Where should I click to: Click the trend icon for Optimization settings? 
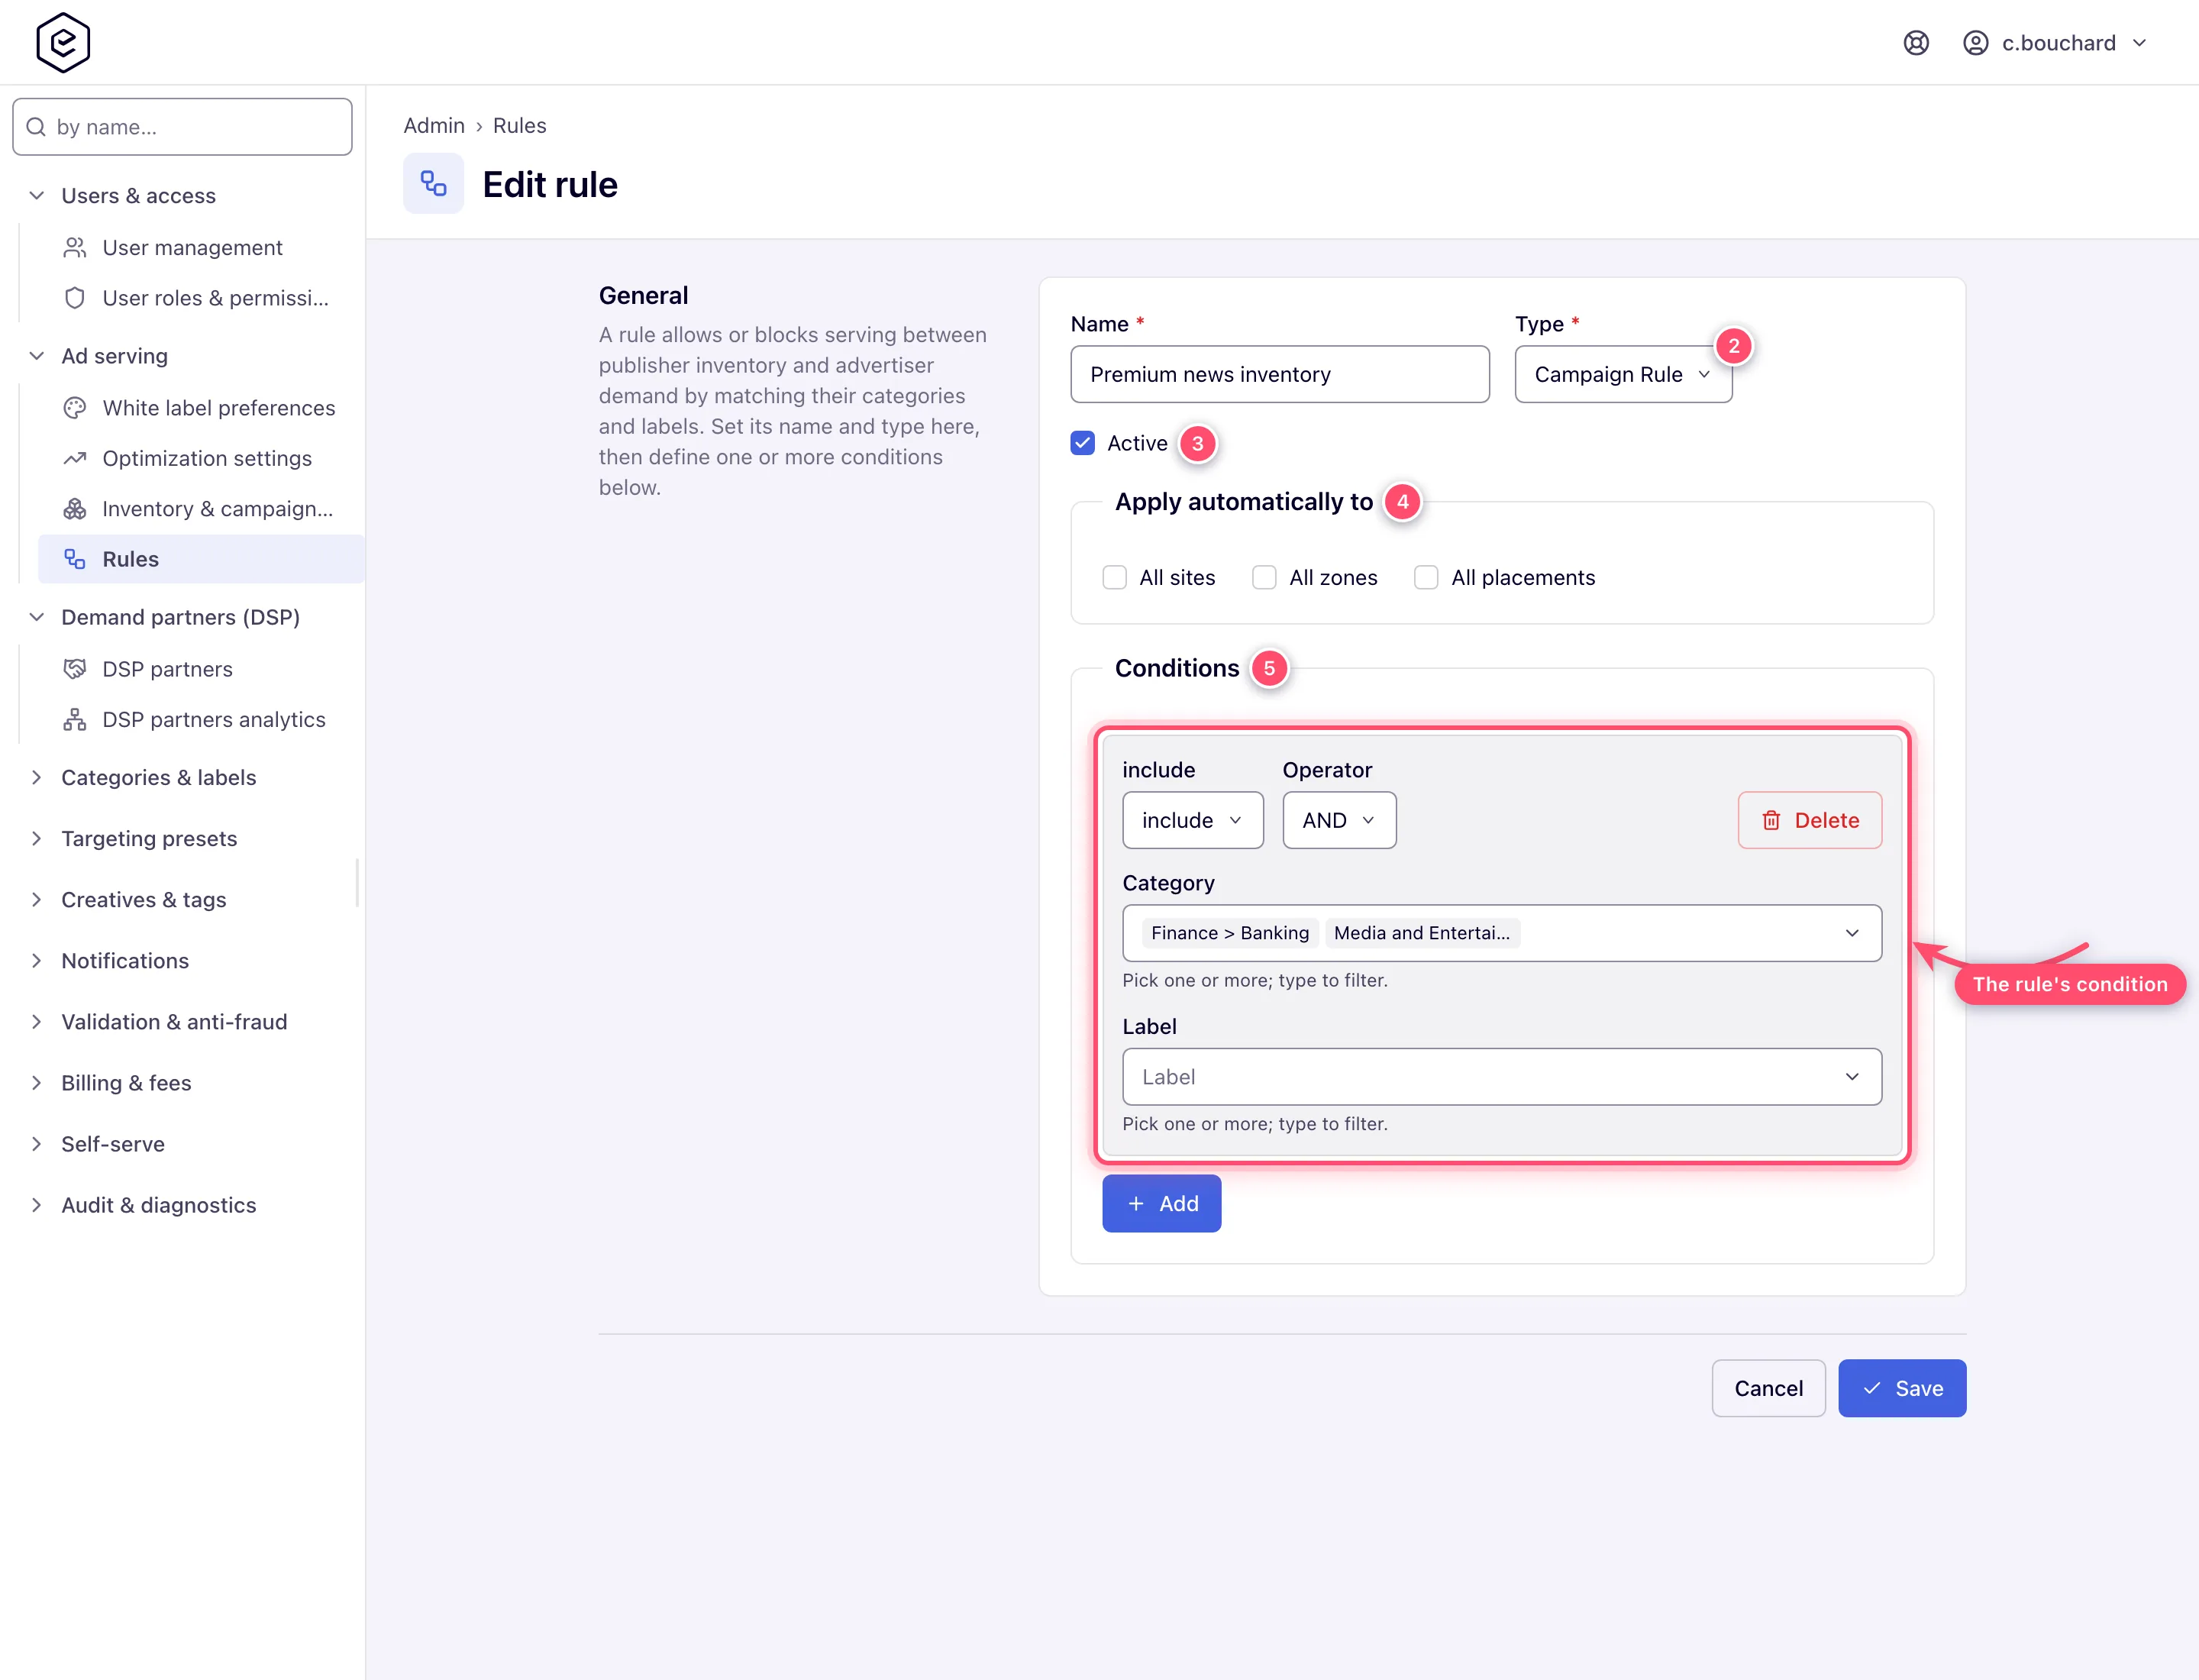click(x=75, y=458)
